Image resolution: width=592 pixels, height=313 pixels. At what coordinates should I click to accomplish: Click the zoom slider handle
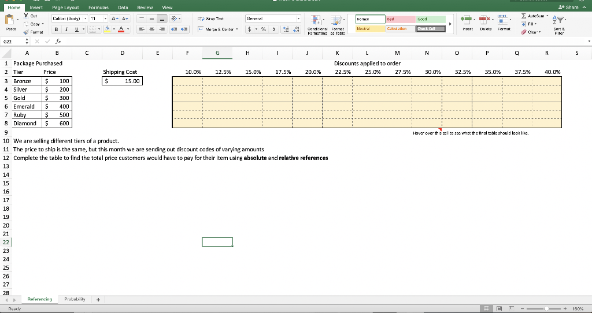pos(546,309)
